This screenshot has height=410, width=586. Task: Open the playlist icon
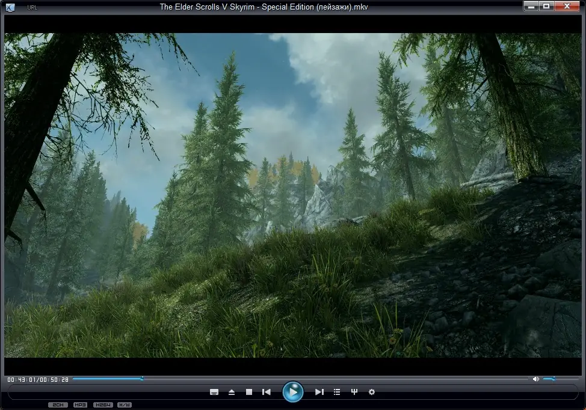tap(337, 392)
